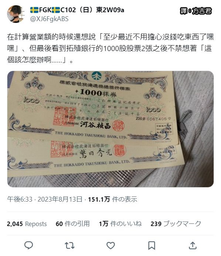Click the repost arrows icon
The width and height of the screenshot is (221, 256).
pyautogui.click(x=69, y=245)
